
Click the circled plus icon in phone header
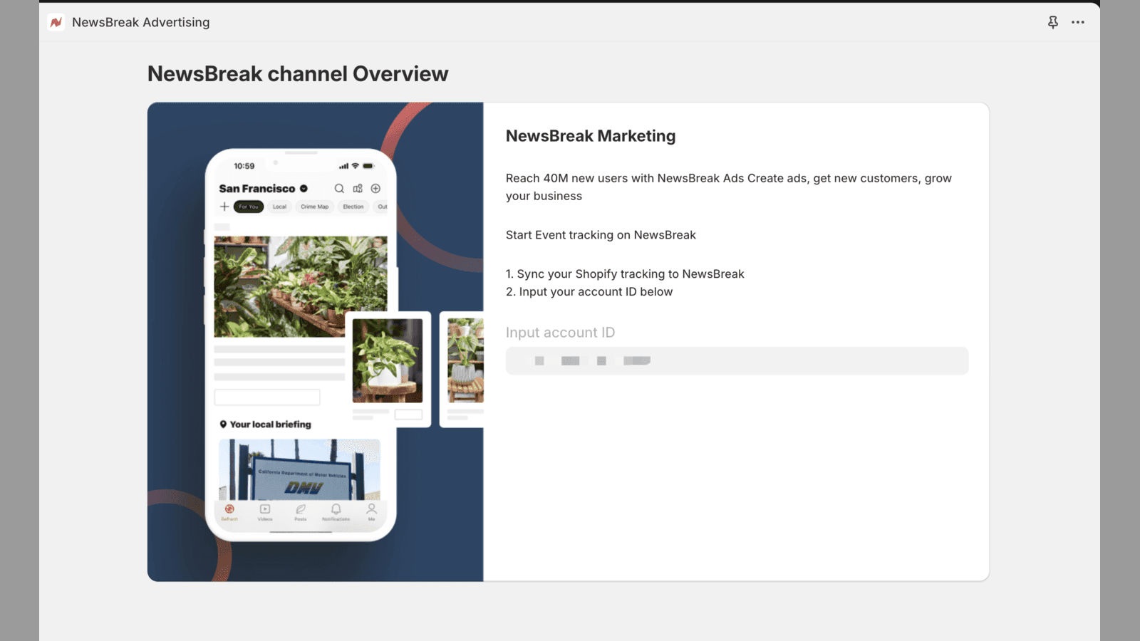tap(376, 188)
